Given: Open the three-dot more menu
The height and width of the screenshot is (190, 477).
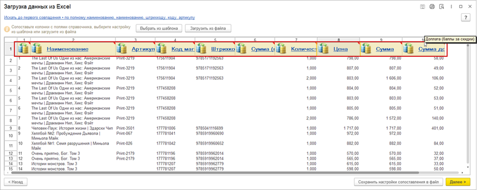Looking at the screenshot, I should coord(451,6).
